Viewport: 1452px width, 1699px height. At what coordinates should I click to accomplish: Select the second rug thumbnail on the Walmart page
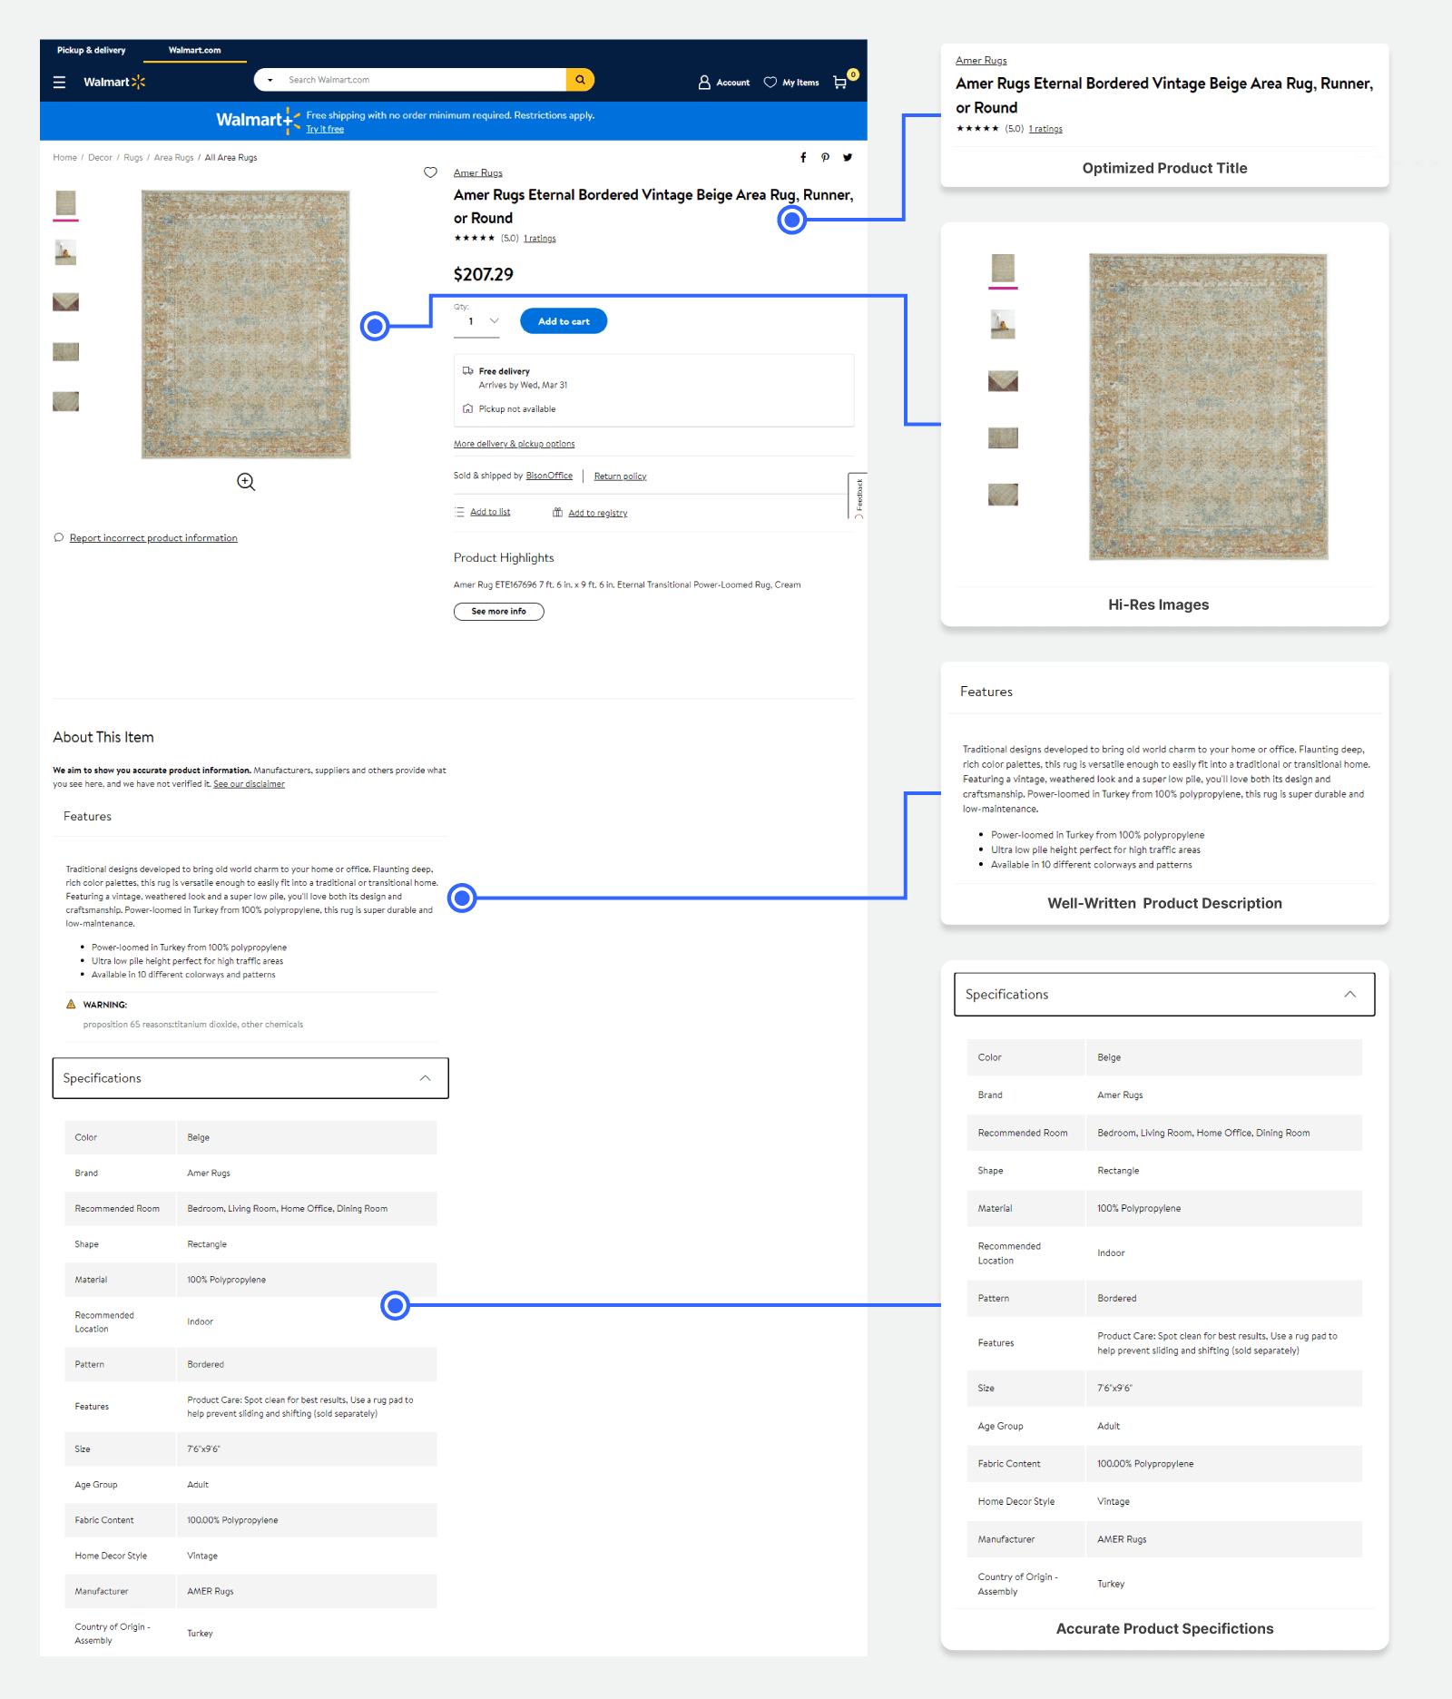click(65, 252)
